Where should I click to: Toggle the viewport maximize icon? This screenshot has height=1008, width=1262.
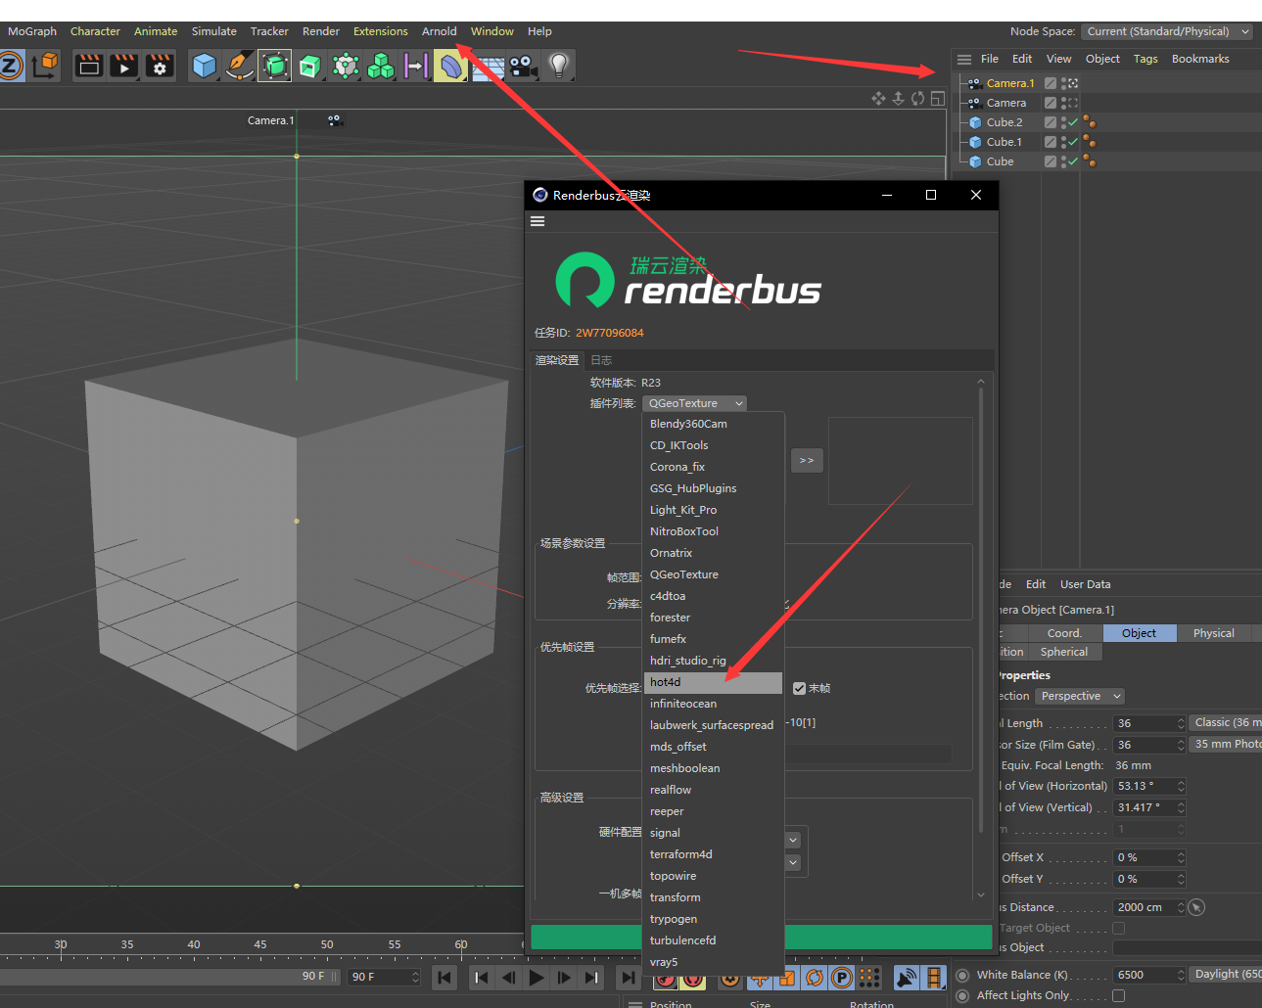click(x=938, y=98)
